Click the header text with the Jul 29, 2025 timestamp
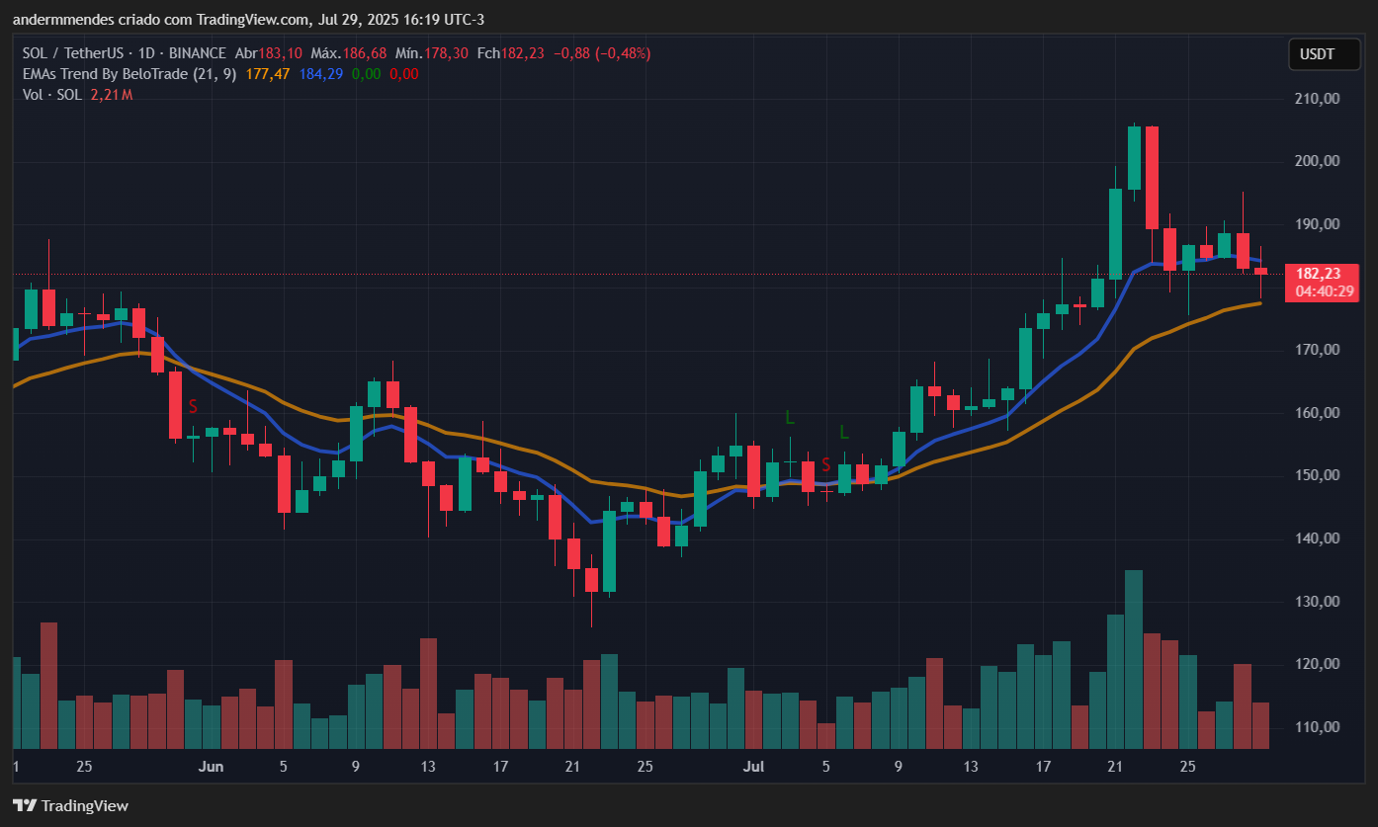Viewport: 1378px width, 827px height. (248, 20)
